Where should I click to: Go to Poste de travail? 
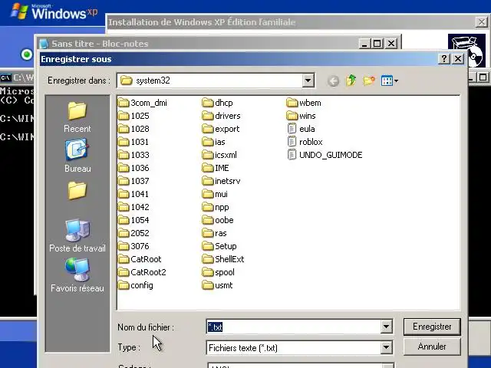point(77,235)
